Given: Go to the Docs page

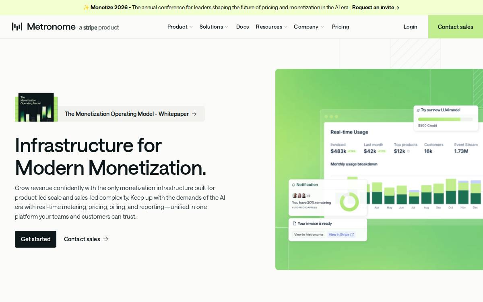Looking at the screenshot, I should (x=242, y=27).
